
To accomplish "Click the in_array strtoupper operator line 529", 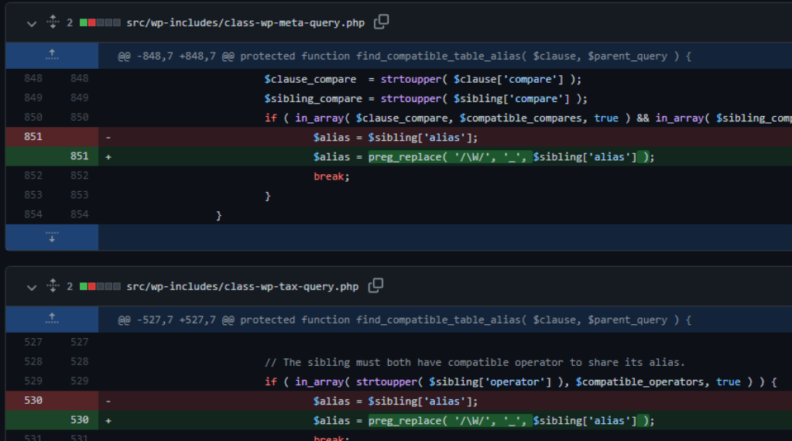I will pyautogui.click(x=521, y=382).
